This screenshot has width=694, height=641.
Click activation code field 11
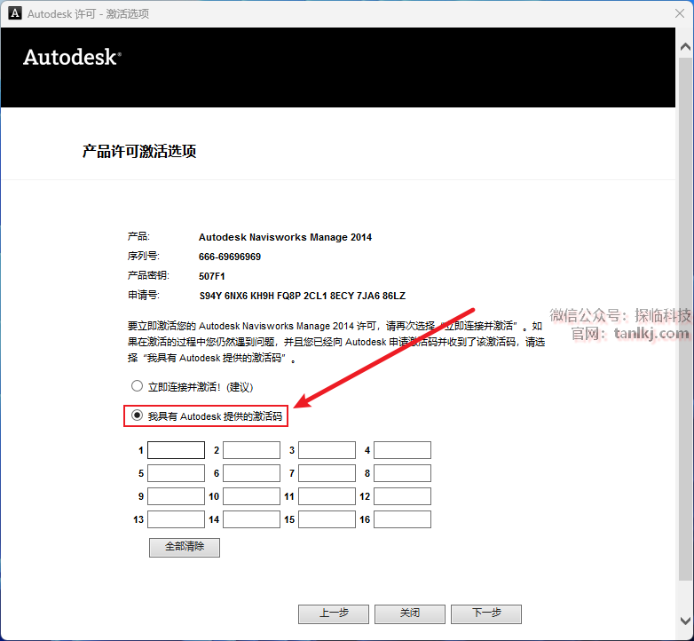click(x=327, y=496)
